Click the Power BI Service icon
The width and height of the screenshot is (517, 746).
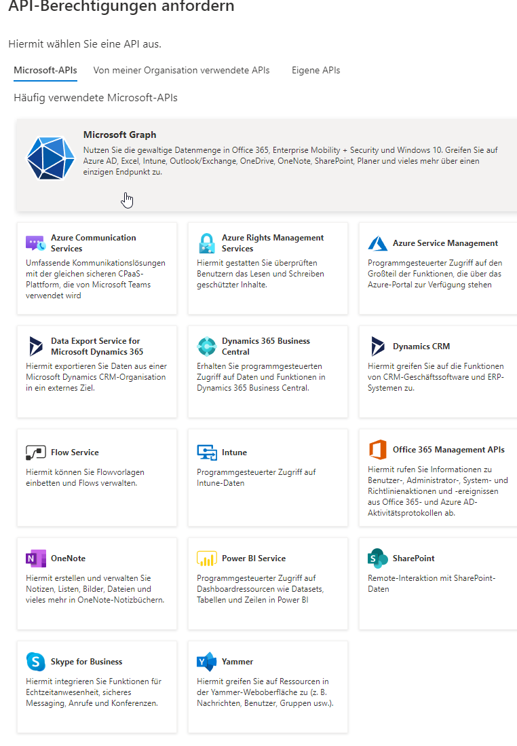[x=207, y=558]
